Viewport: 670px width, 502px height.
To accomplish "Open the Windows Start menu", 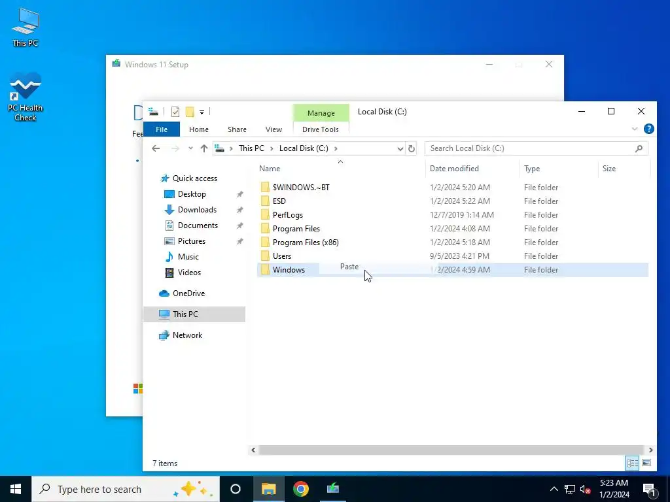I will point(16,489).
